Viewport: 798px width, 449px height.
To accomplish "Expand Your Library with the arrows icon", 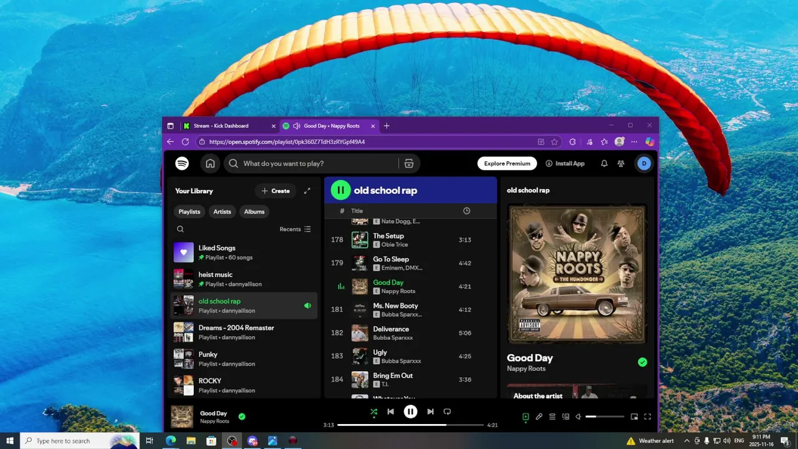I will point(307,191).
